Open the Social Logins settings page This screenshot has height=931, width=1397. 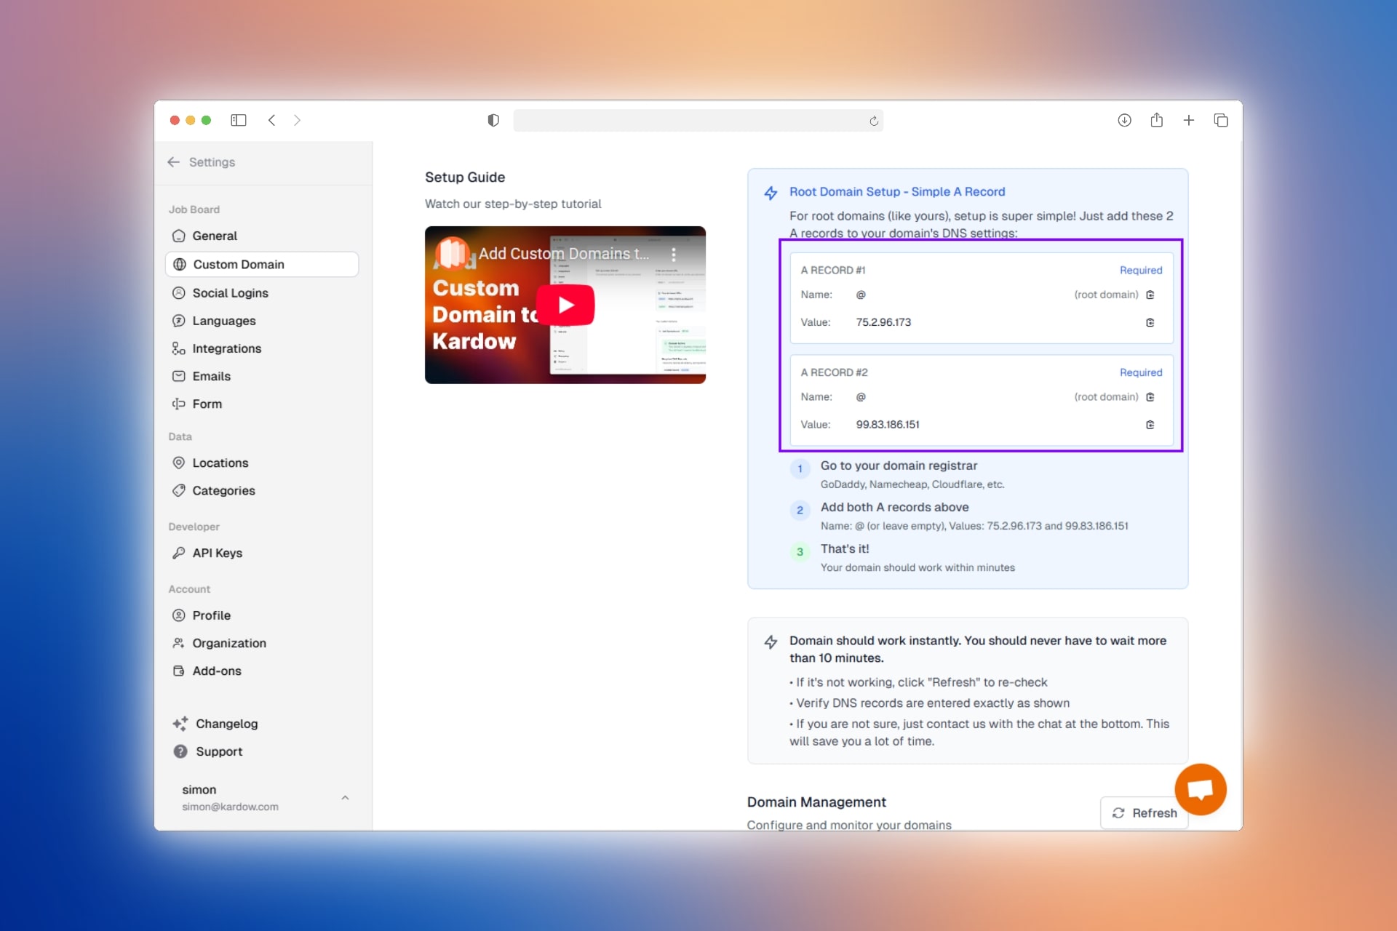[x=230, y=293]
